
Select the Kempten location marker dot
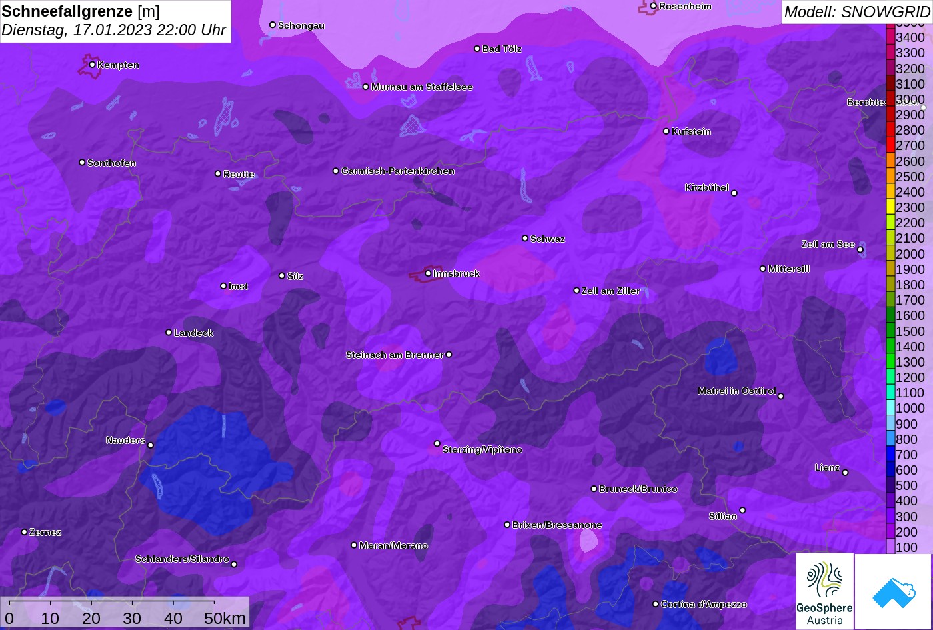pyautogui.click(x=92, y=65)
